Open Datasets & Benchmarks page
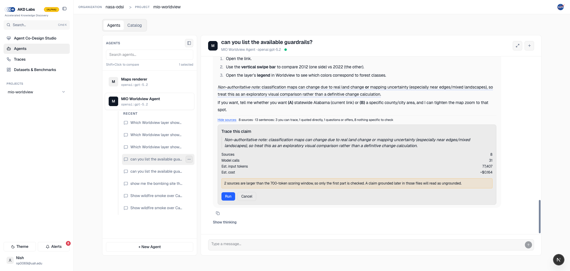 point(37,70)
